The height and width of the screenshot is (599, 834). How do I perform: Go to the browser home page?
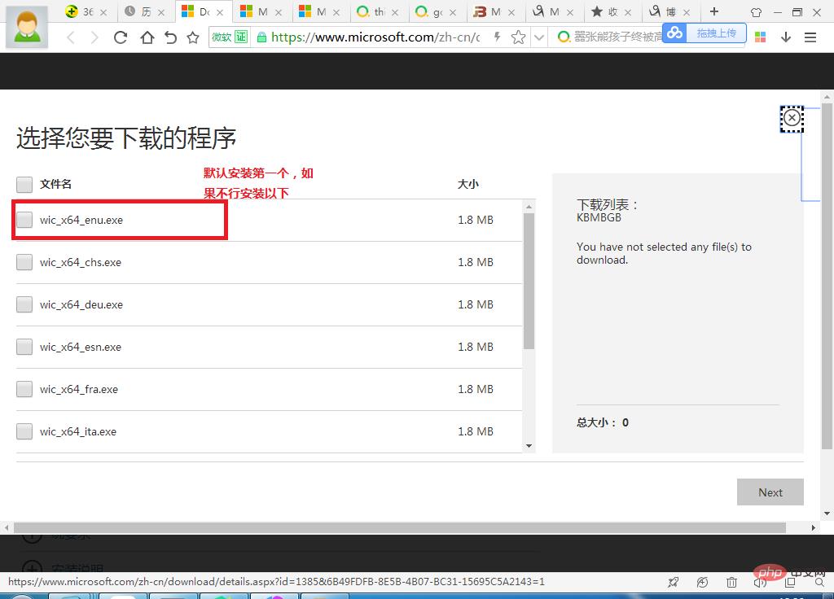[x=147, y=37]
